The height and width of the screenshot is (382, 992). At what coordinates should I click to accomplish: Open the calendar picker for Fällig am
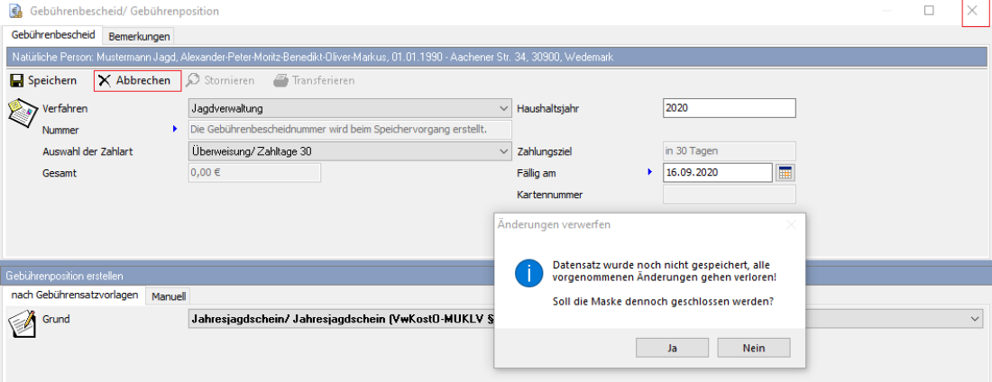[785, 172]
